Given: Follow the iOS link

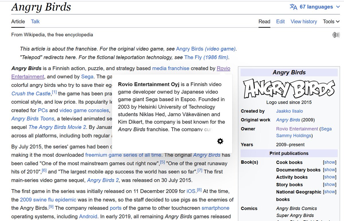Looking at the screenshot, I should point(191,191).
